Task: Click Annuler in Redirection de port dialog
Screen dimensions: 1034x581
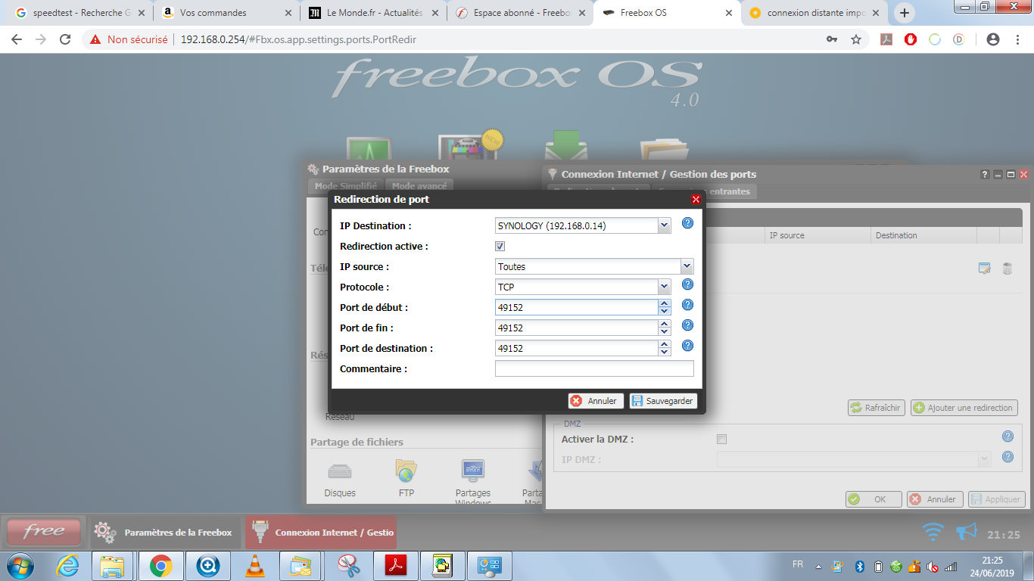Action: click(596, 401)
